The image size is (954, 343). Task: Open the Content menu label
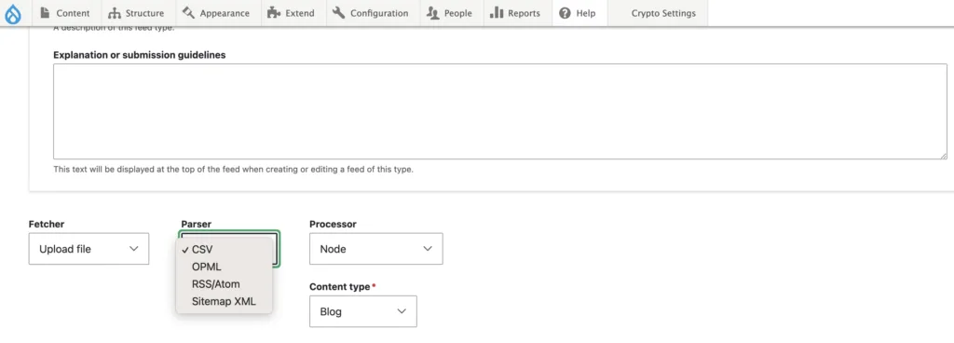[x=73, y=13]
